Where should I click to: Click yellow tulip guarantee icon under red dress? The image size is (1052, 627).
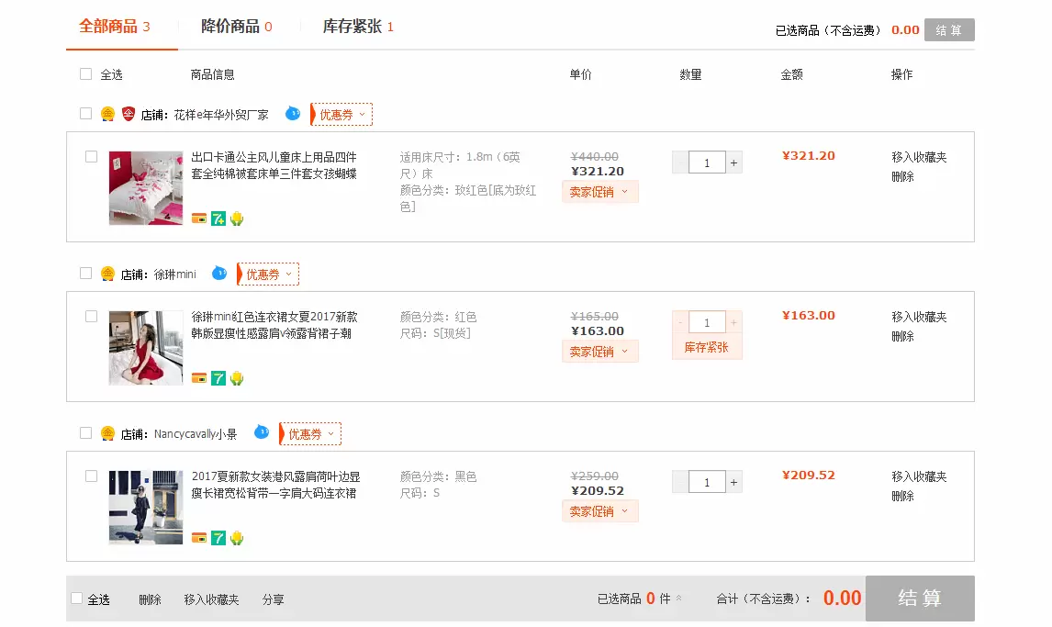pos(237,378)
